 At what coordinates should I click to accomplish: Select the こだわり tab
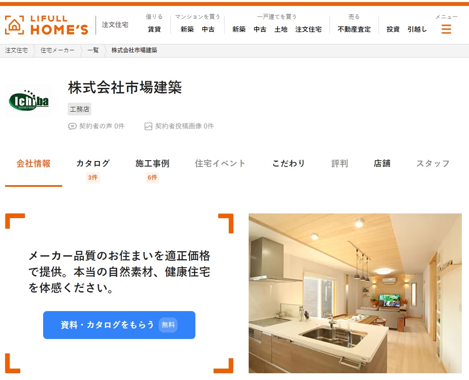288,164
